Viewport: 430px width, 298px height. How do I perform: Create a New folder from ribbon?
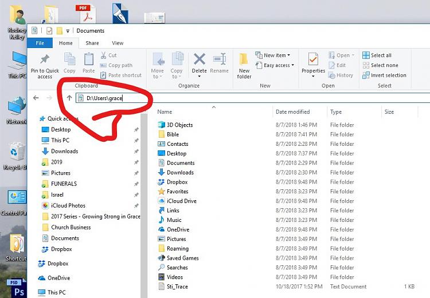pyautogui.click(x=244, y=66)
